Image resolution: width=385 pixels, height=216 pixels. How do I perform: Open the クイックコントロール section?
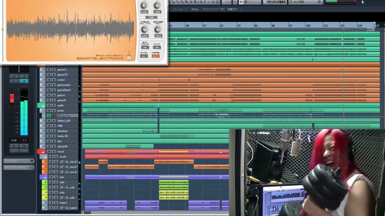click(19, 167)
